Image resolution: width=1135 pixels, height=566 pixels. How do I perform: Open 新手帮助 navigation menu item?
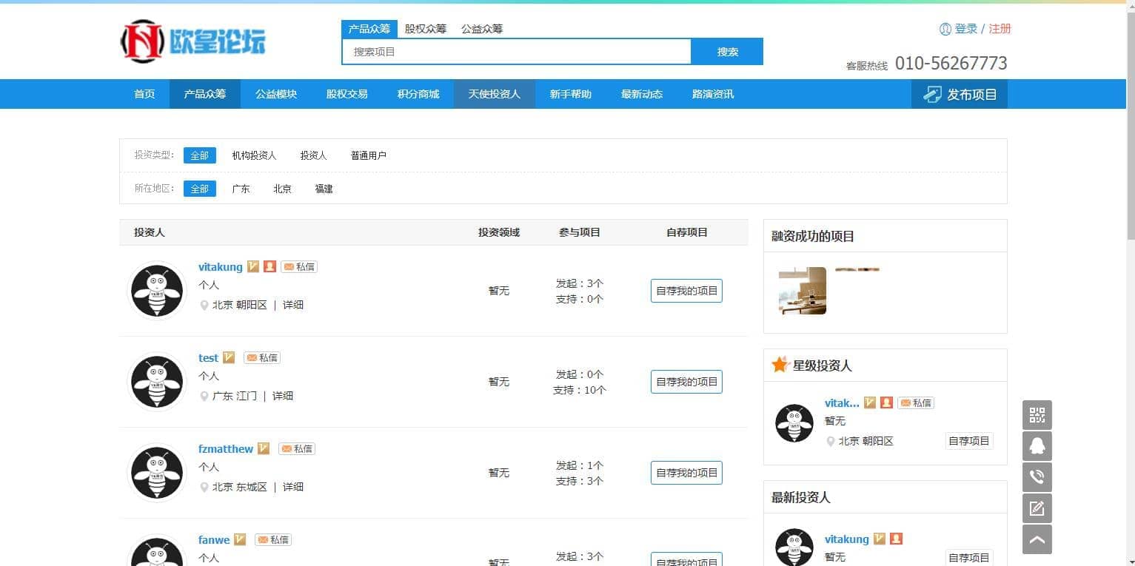(x=570, y=94)
